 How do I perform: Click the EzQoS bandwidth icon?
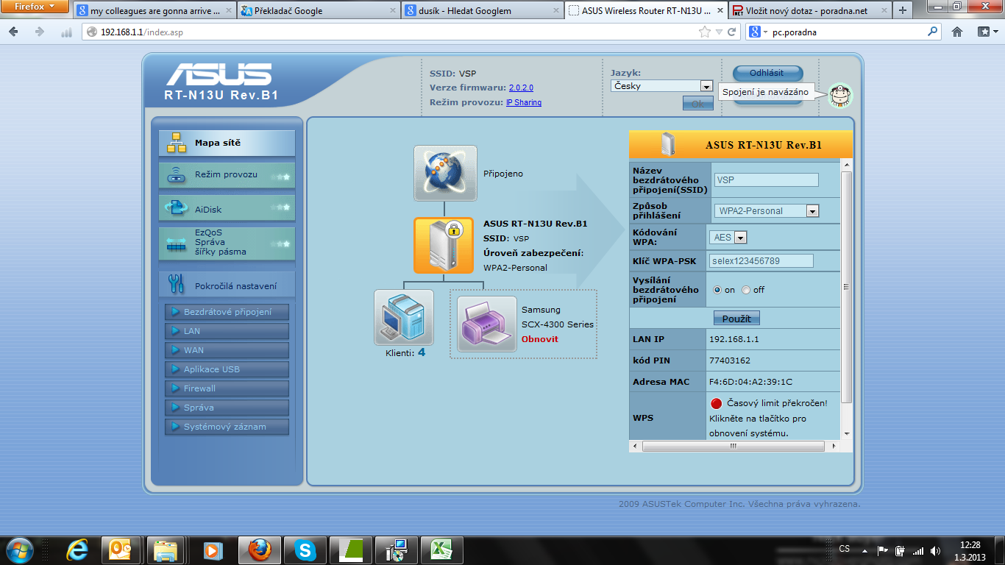177,244
